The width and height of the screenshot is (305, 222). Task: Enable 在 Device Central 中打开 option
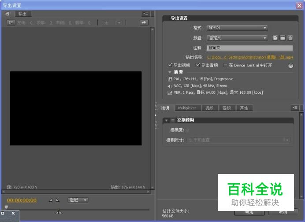pyautogui.click(x=225, y=65)
